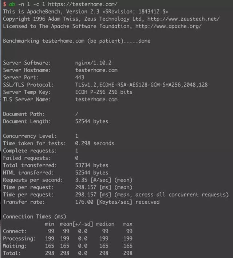Click the ApacheBench Version 2.3 revision text

click(x=86, y=12)
